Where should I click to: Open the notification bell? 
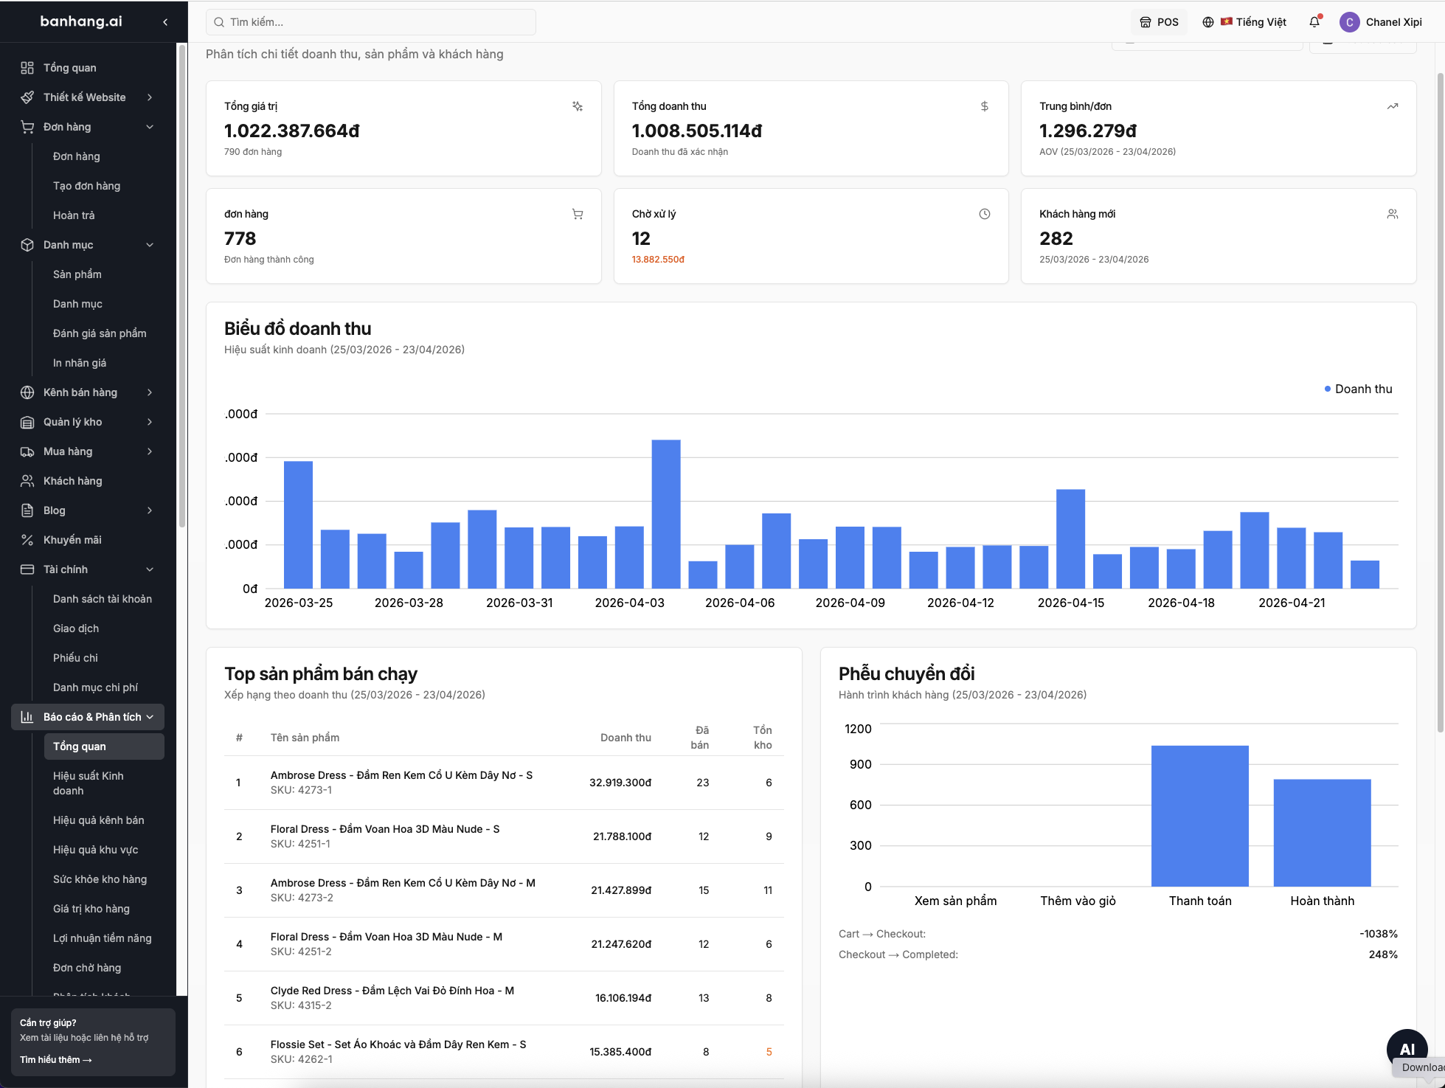pos(1314,22)
